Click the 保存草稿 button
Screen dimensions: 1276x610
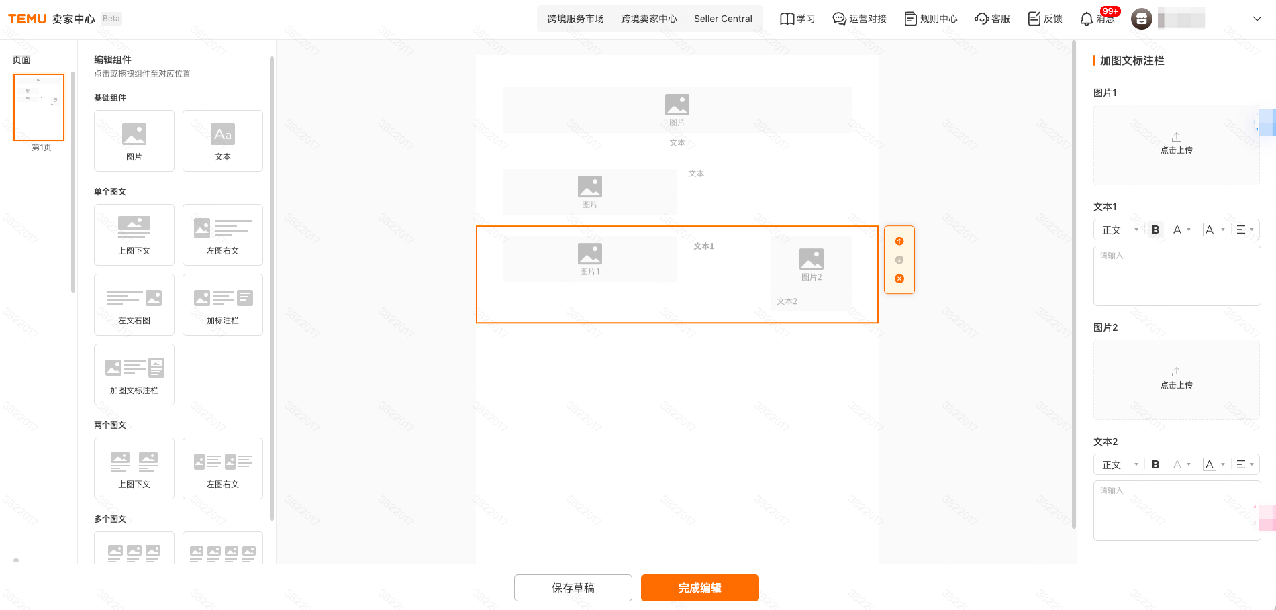tap(573, 588)
